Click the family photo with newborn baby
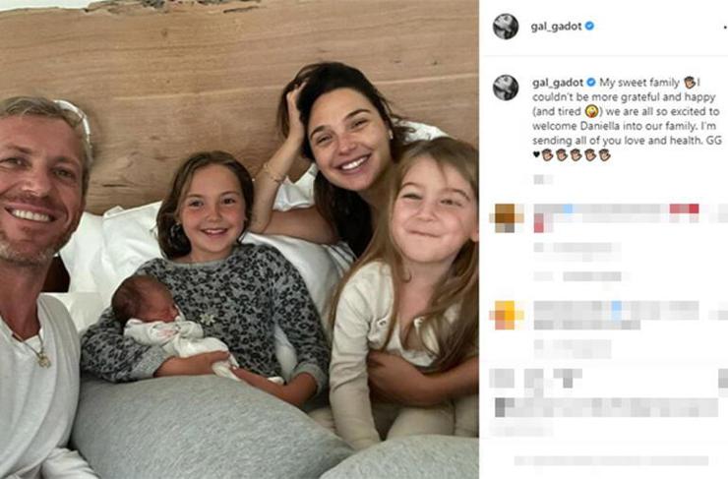This screenshot has width=728, height=479. 239,240
